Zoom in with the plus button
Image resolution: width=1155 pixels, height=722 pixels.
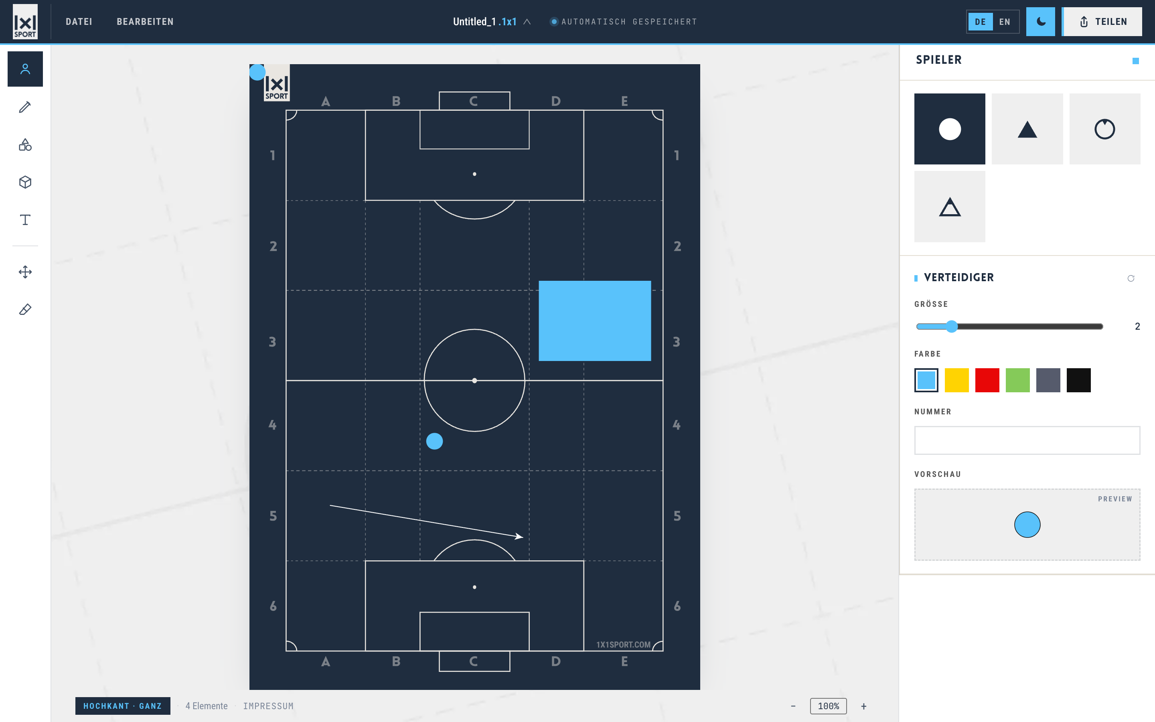click(864, 706)
